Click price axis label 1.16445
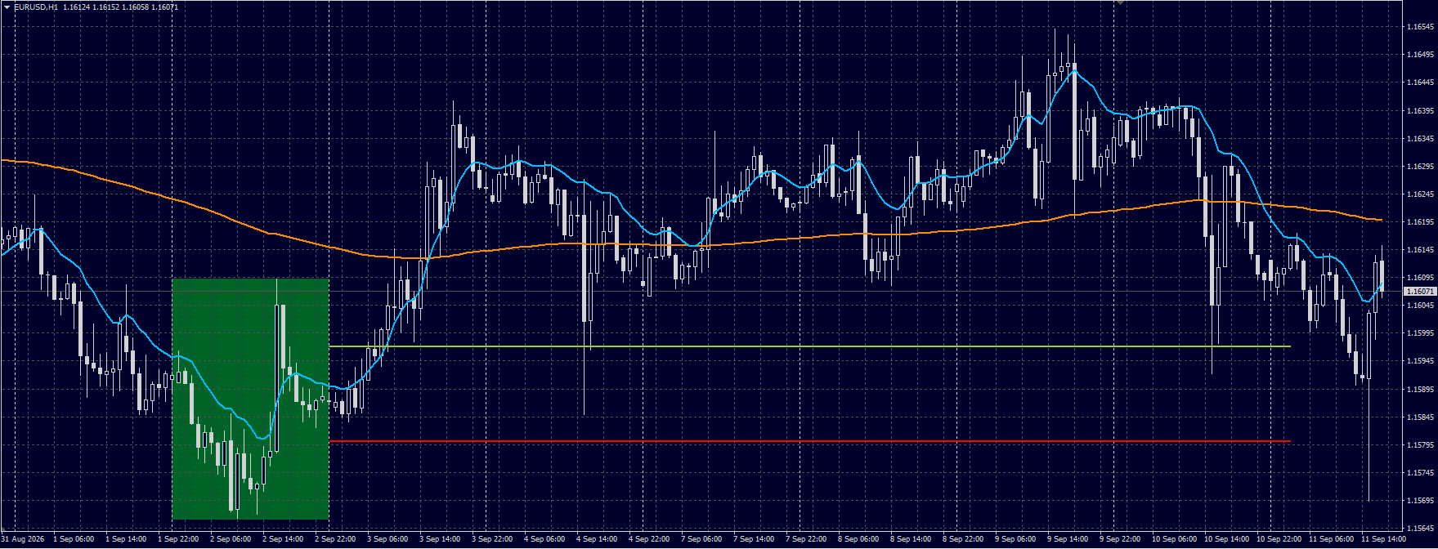This screenshot has width=1438, height=549. tap(1420, 82)
